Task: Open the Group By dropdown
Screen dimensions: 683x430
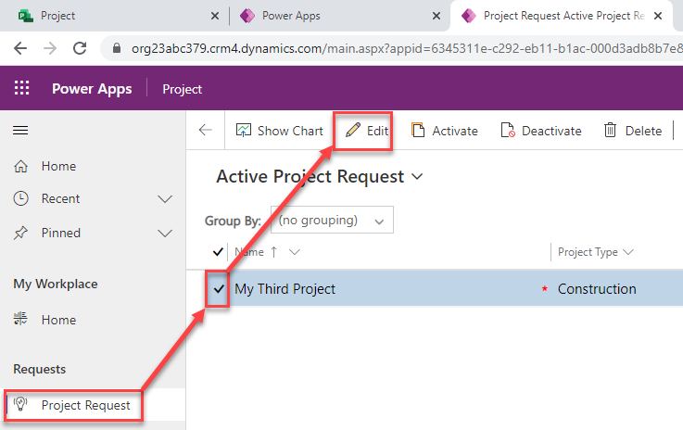Action: pos(332,221)
